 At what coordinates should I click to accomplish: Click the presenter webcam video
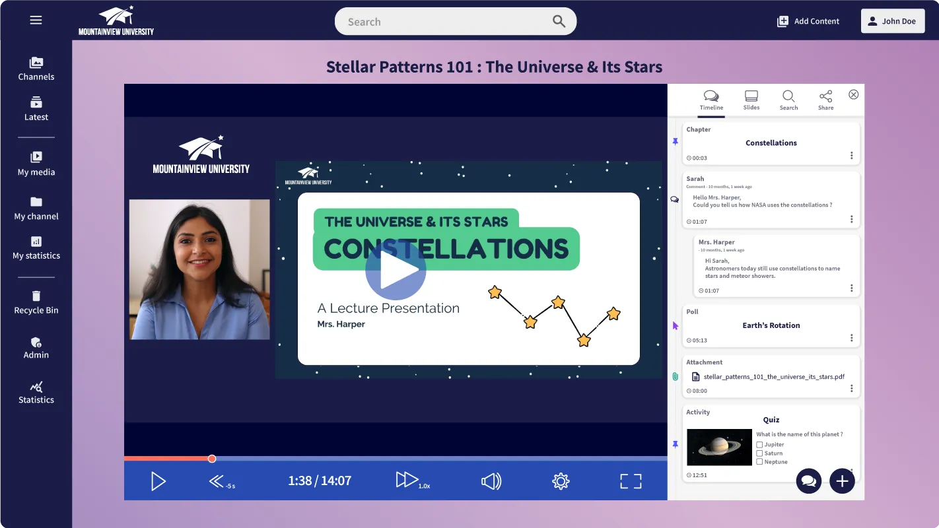tap(199, 269)
